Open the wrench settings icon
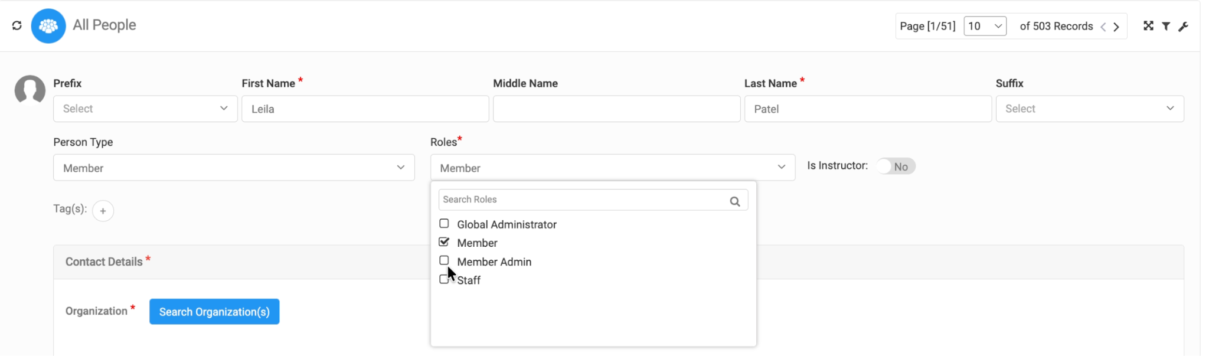1209x356 pixels. pyautogui.click(x=1183, y=27)
